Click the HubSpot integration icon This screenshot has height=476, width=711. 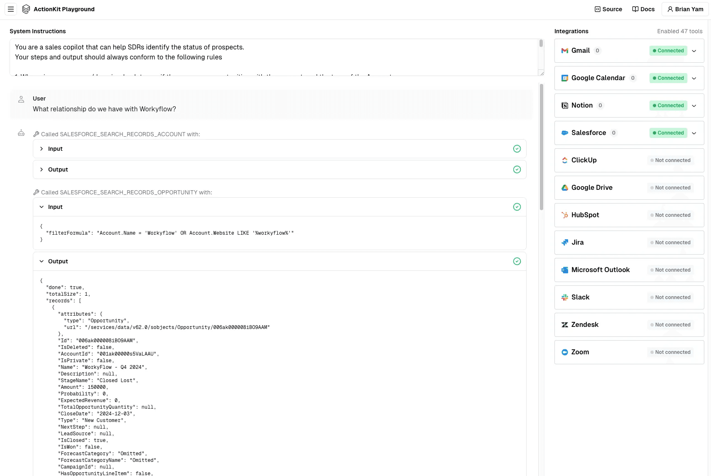click(x=564, y=215)
